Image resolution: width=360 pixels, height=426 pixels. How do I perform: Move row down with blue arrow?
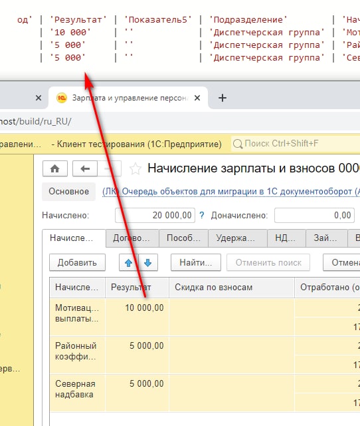(x=148, y=262)
